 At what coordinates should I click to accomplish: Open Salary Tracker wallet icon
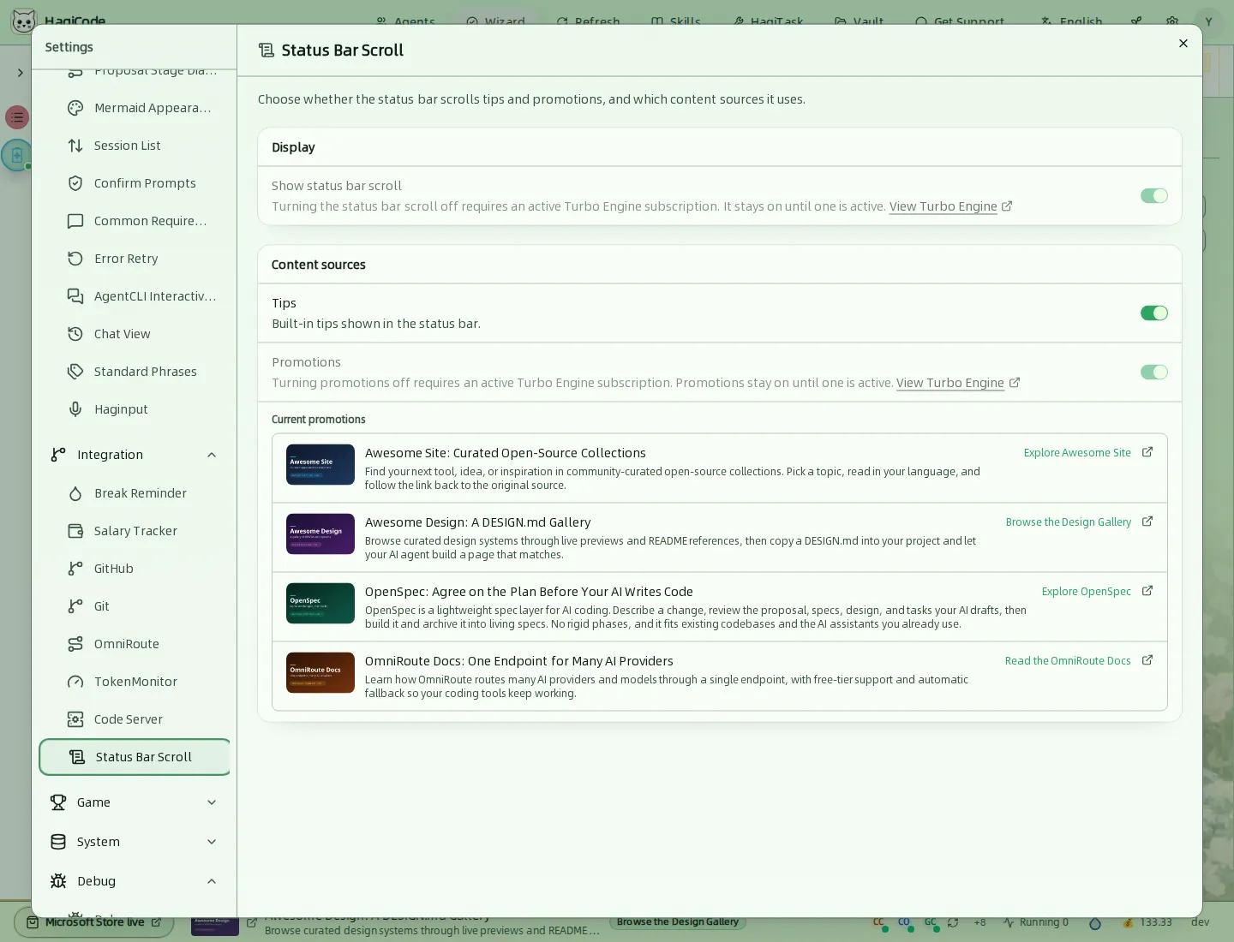pyautogui.click(x=75, y=531)
